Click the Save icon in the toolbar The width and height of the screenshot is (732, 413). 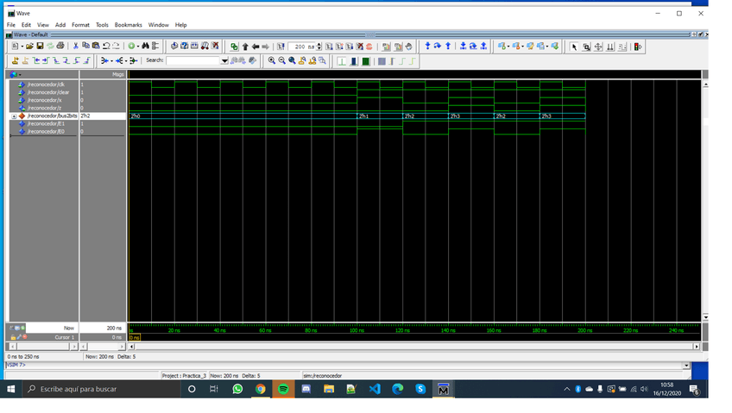40,46
